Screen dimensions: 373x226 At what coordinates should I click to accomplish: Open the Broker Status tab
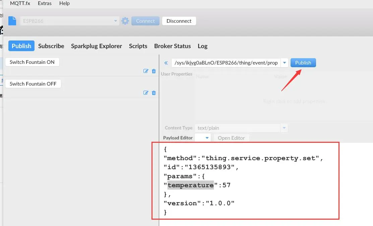tap(172, 46)
